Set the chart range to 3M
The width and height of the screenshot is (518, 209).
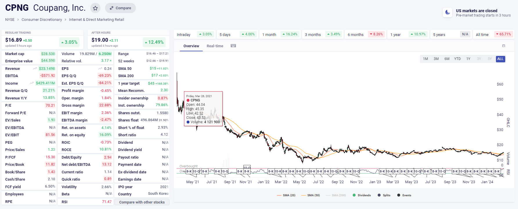pyautogui.click(x=436, y=59)
